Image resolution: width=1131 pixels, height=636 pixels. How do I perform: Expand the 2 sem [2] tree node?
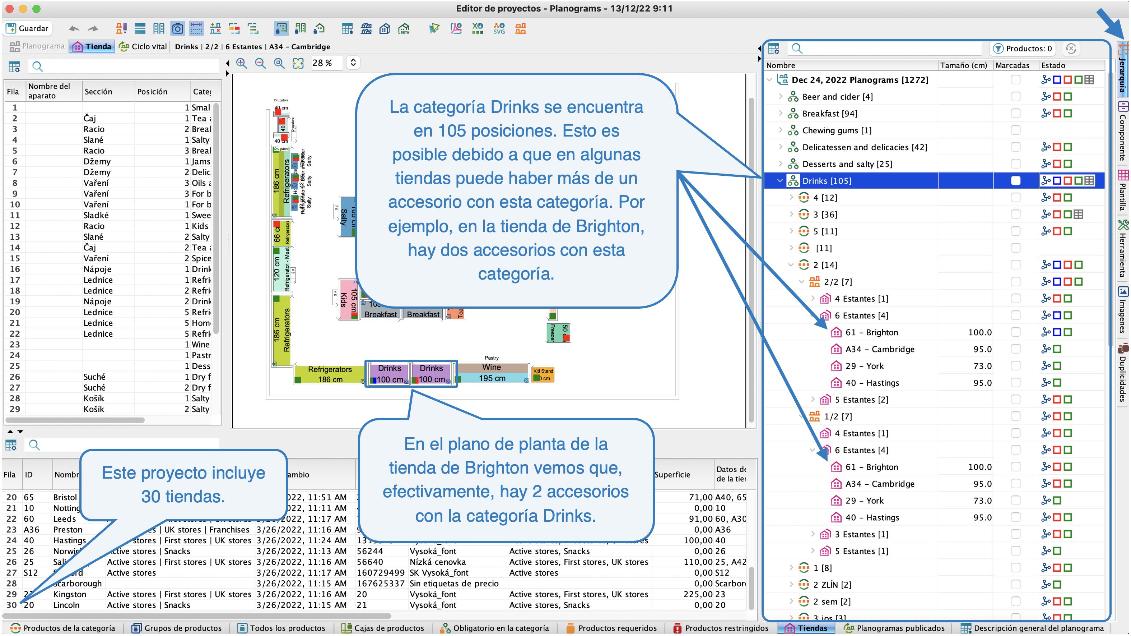(x=791, y=601)
